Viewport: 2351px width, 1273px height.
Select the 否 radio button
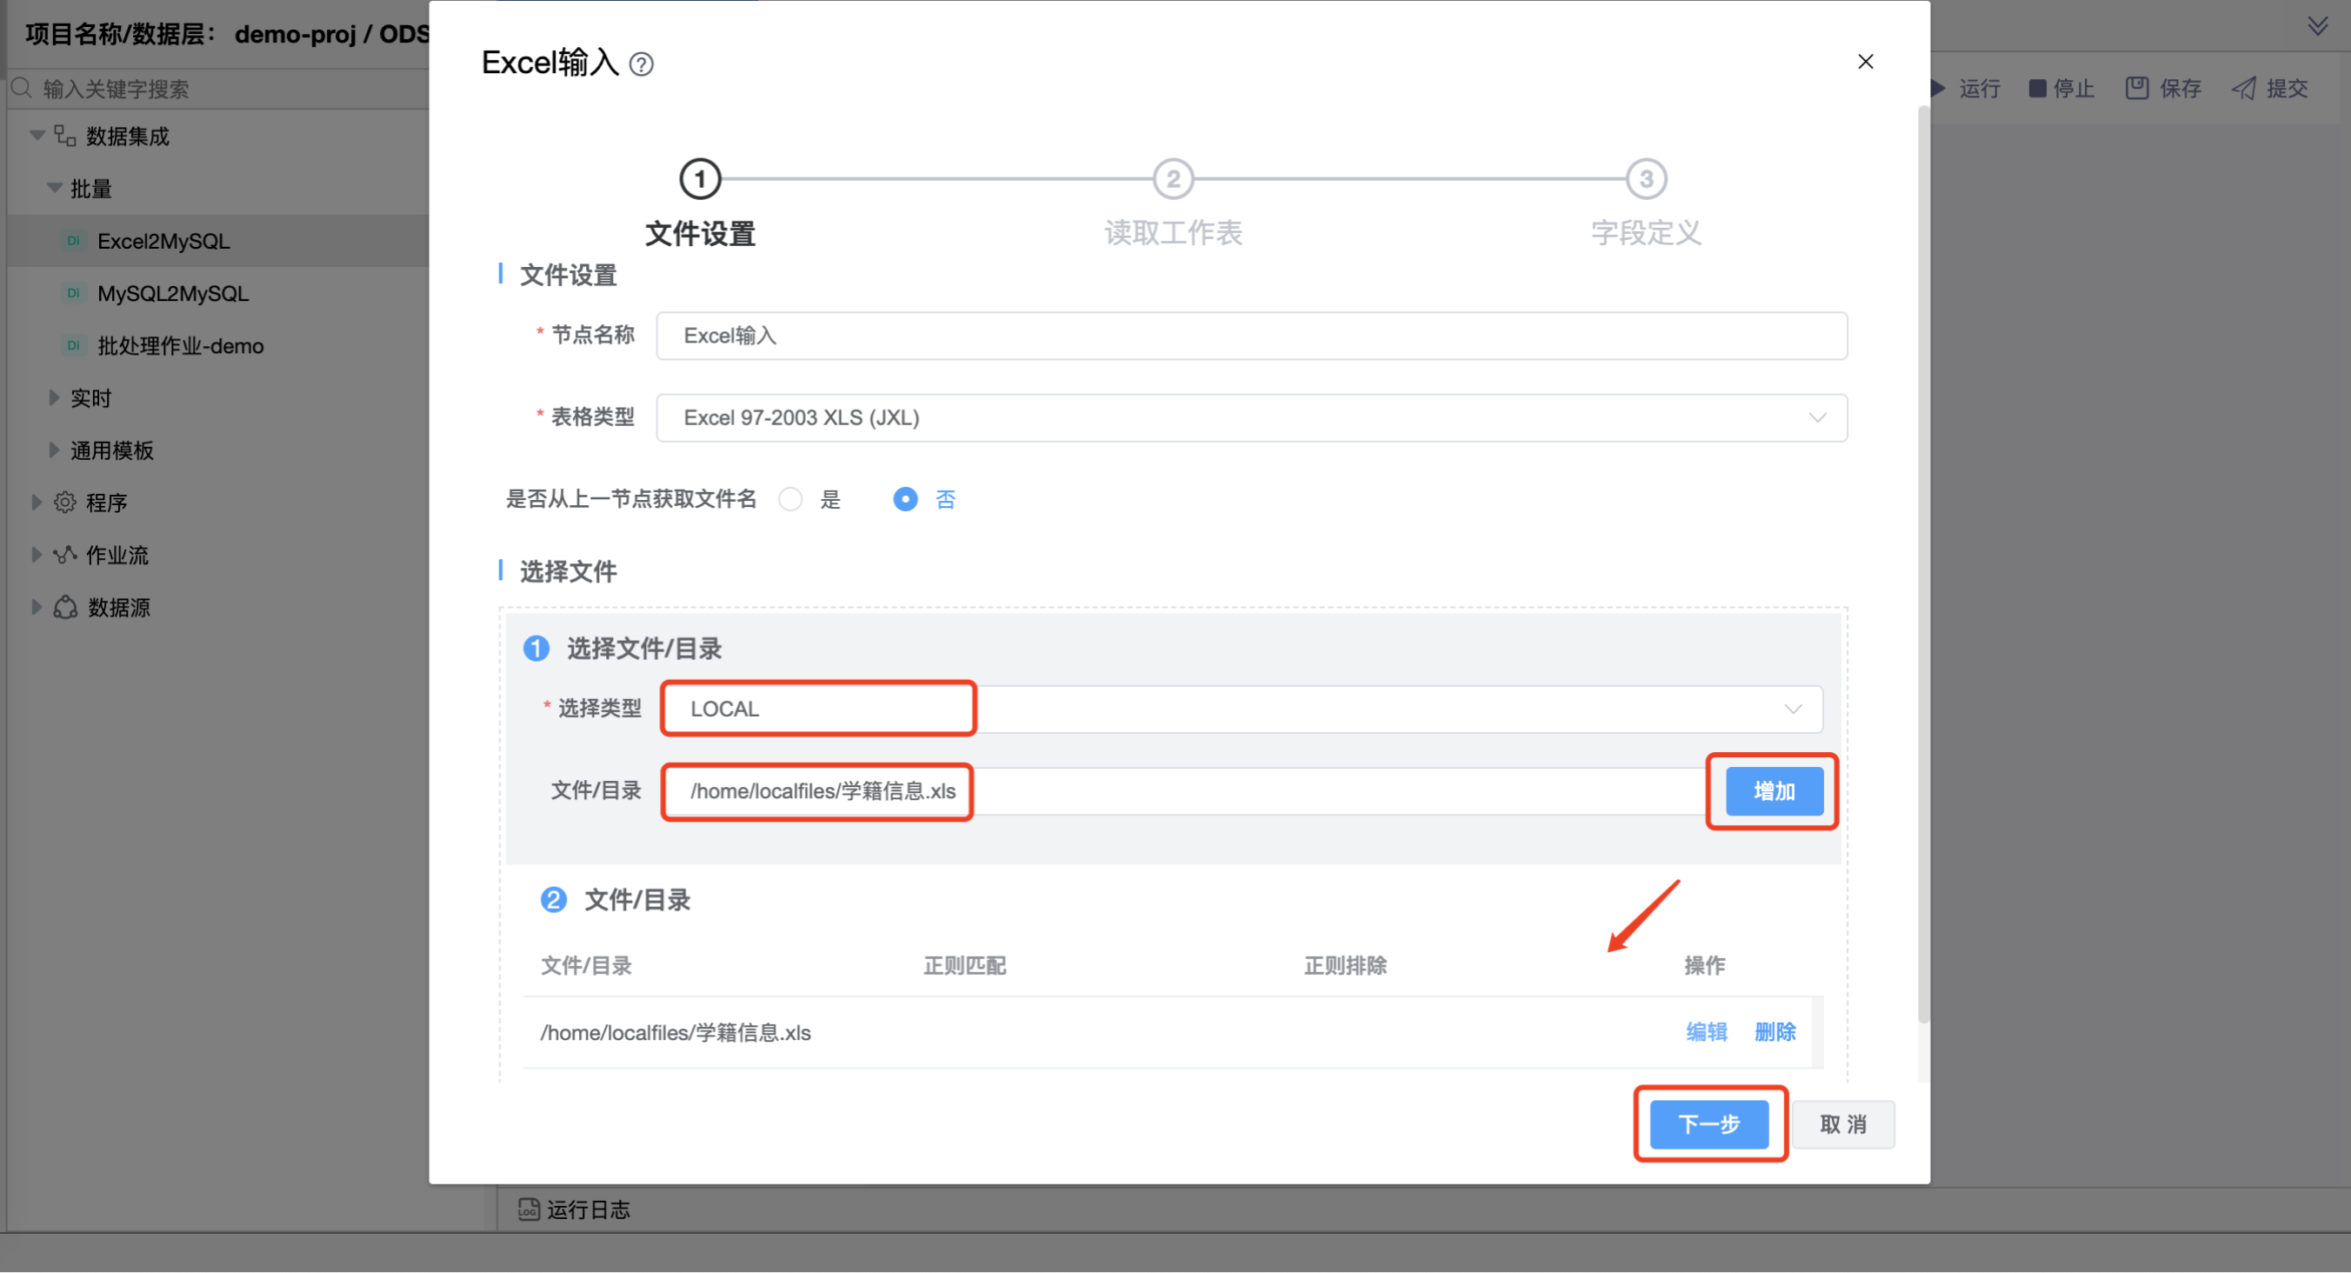(x=904, y=499)
